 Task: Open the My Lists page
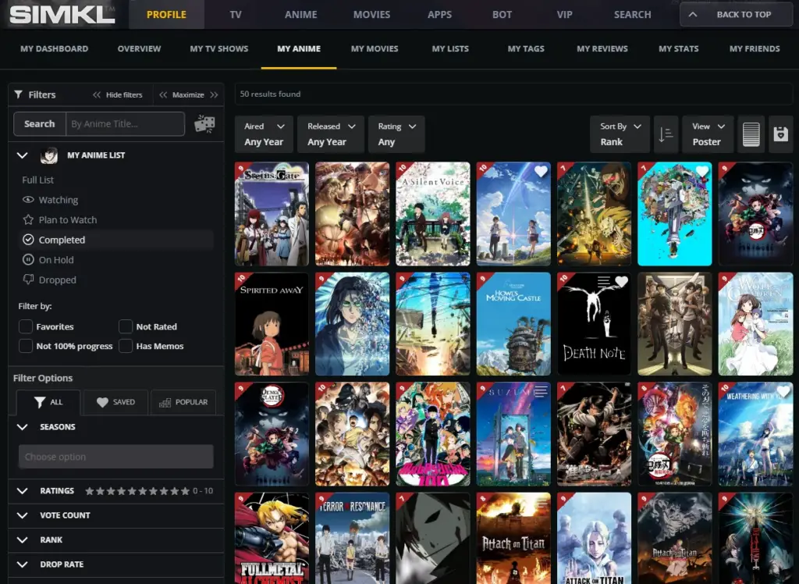pyautogui.click(x=450, y=49)
